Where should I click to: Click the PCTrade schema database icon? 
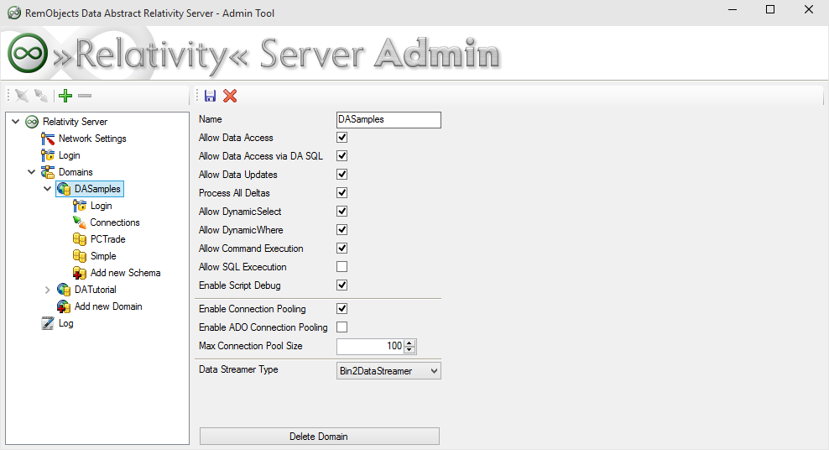coord(80,239)
